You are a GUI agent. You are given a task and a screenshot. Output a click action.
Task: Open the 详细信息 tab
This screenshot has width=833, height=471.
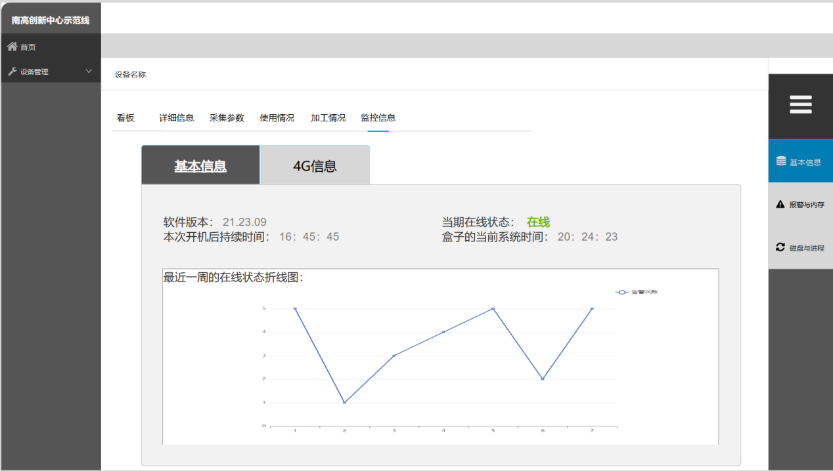176,118
